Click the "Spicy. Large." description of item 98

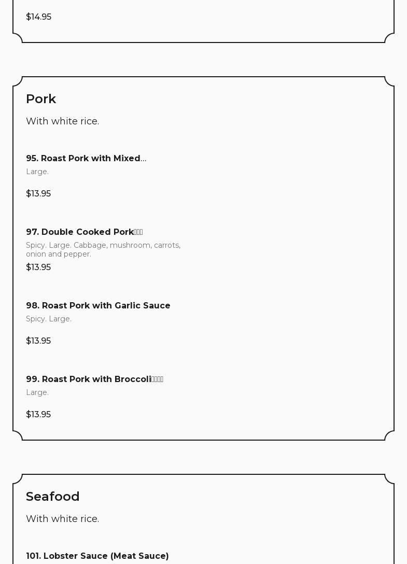[49, 319]
